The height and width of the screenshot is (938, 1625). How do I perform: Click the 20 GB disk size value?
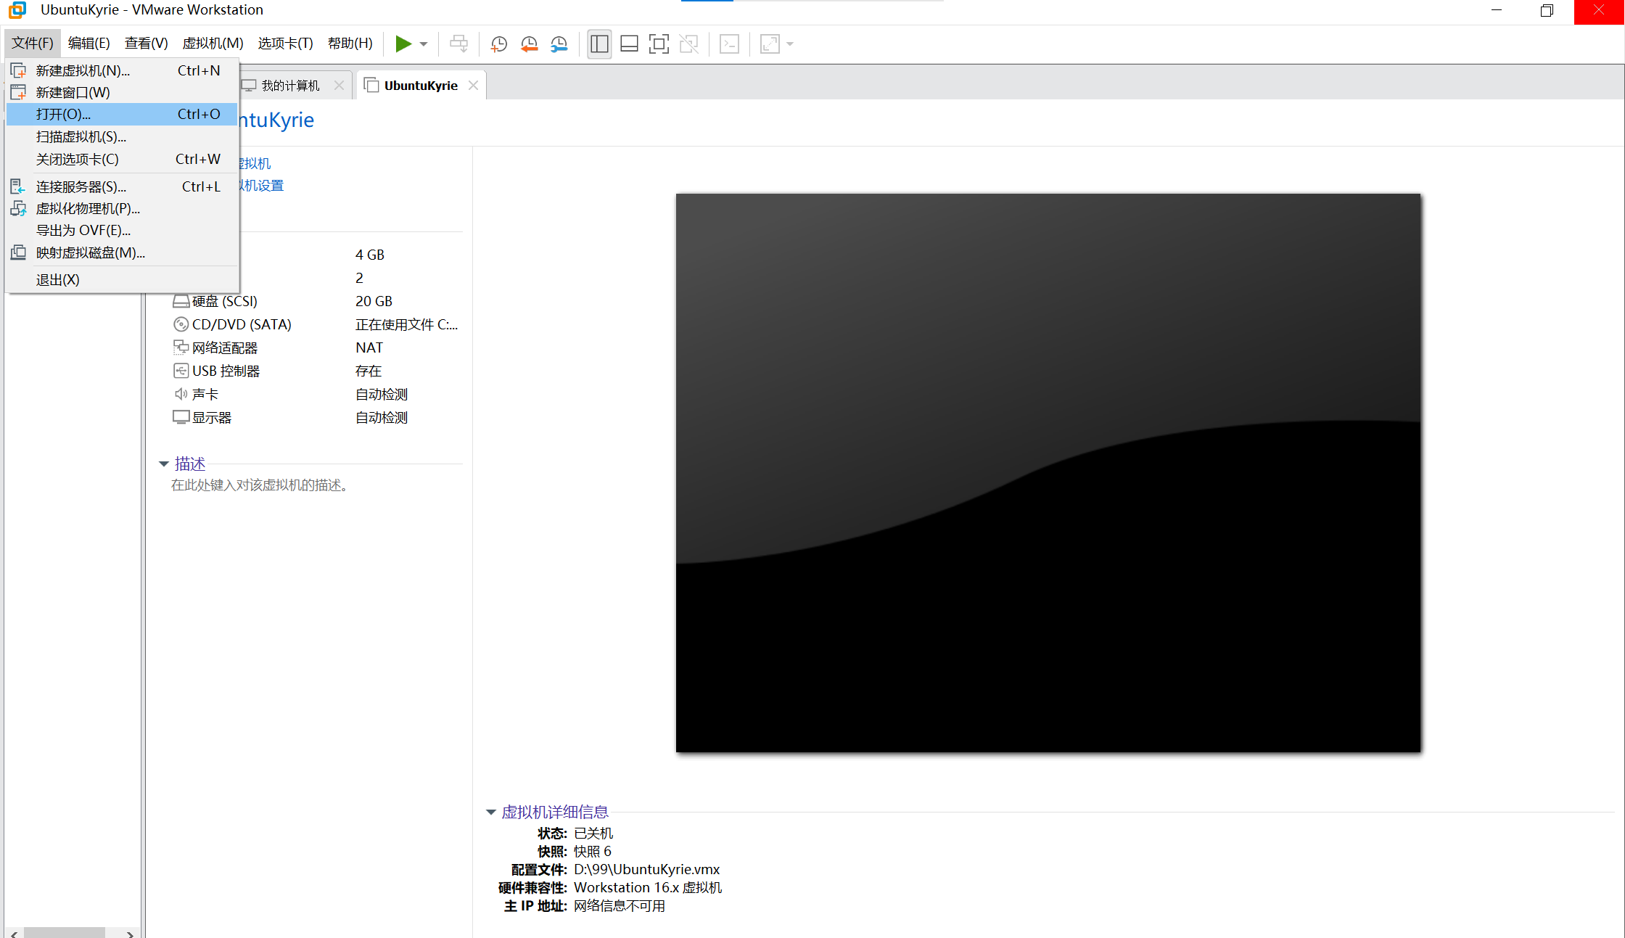374,301
